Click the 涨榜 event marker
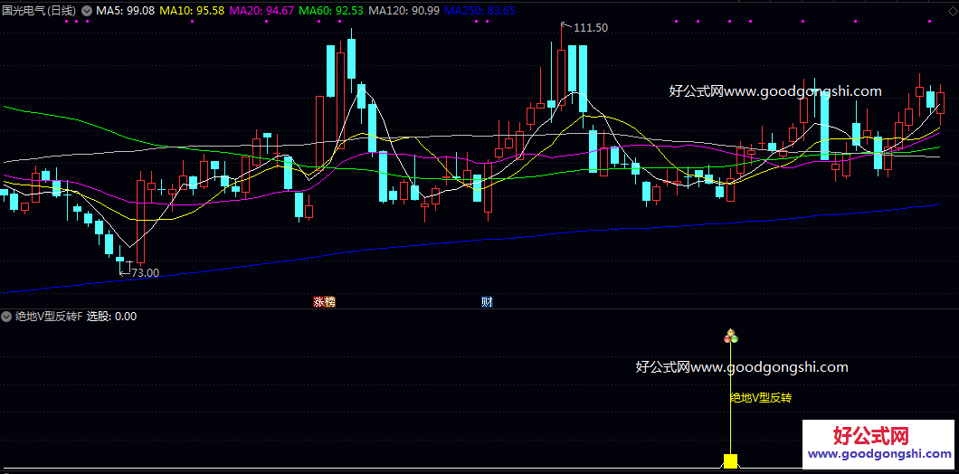Image resolution: width=959 pixels, height=474 pixels. pos(324,301)
